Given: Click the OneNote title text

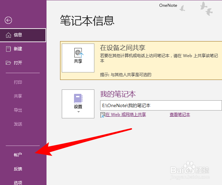Looking at the screenshot, I should (x=168, y=5).
